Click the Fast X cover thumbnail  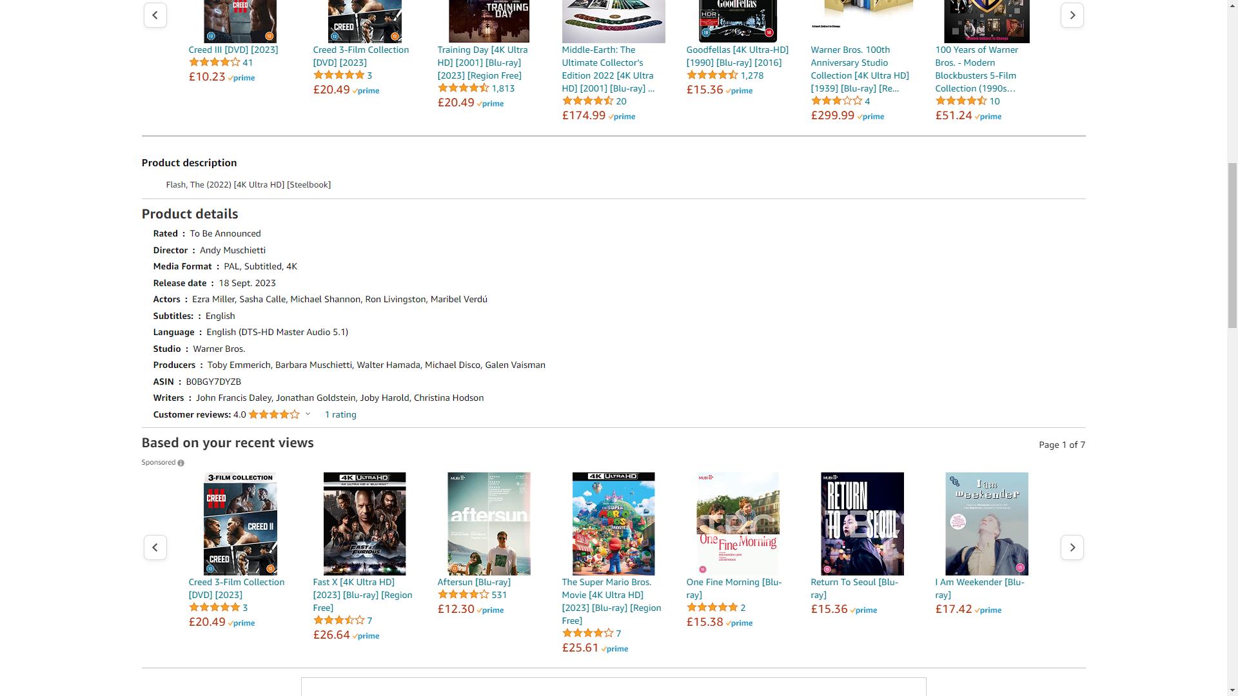[x=364, y=524]
